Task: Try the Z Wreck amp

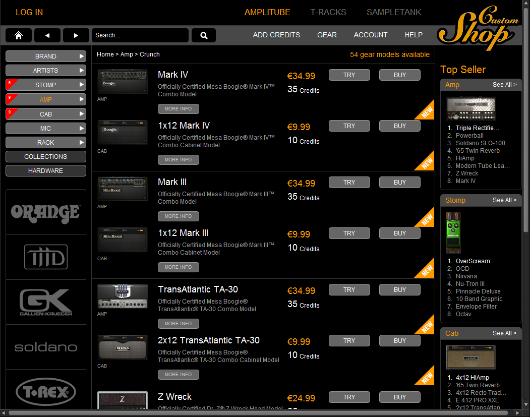Action: coord(349,397)
